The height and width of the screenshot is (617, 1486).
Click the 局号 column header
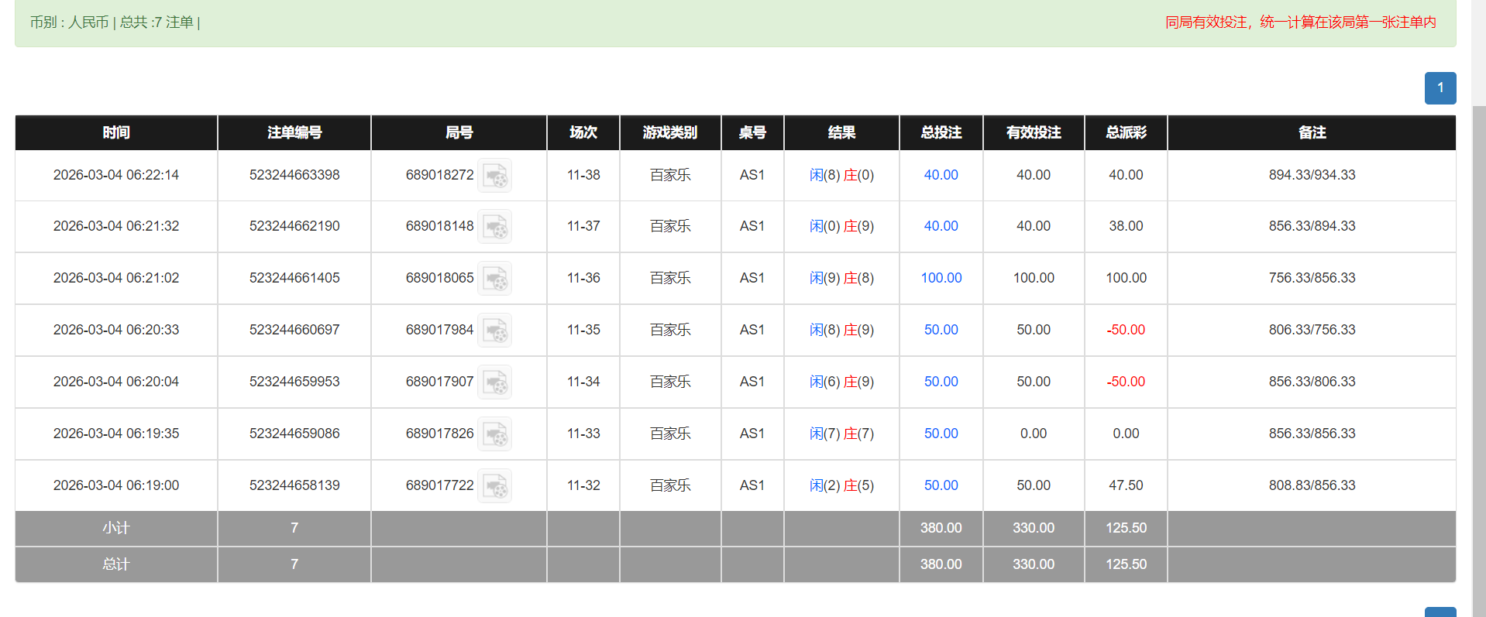click(x=459, y=132)
